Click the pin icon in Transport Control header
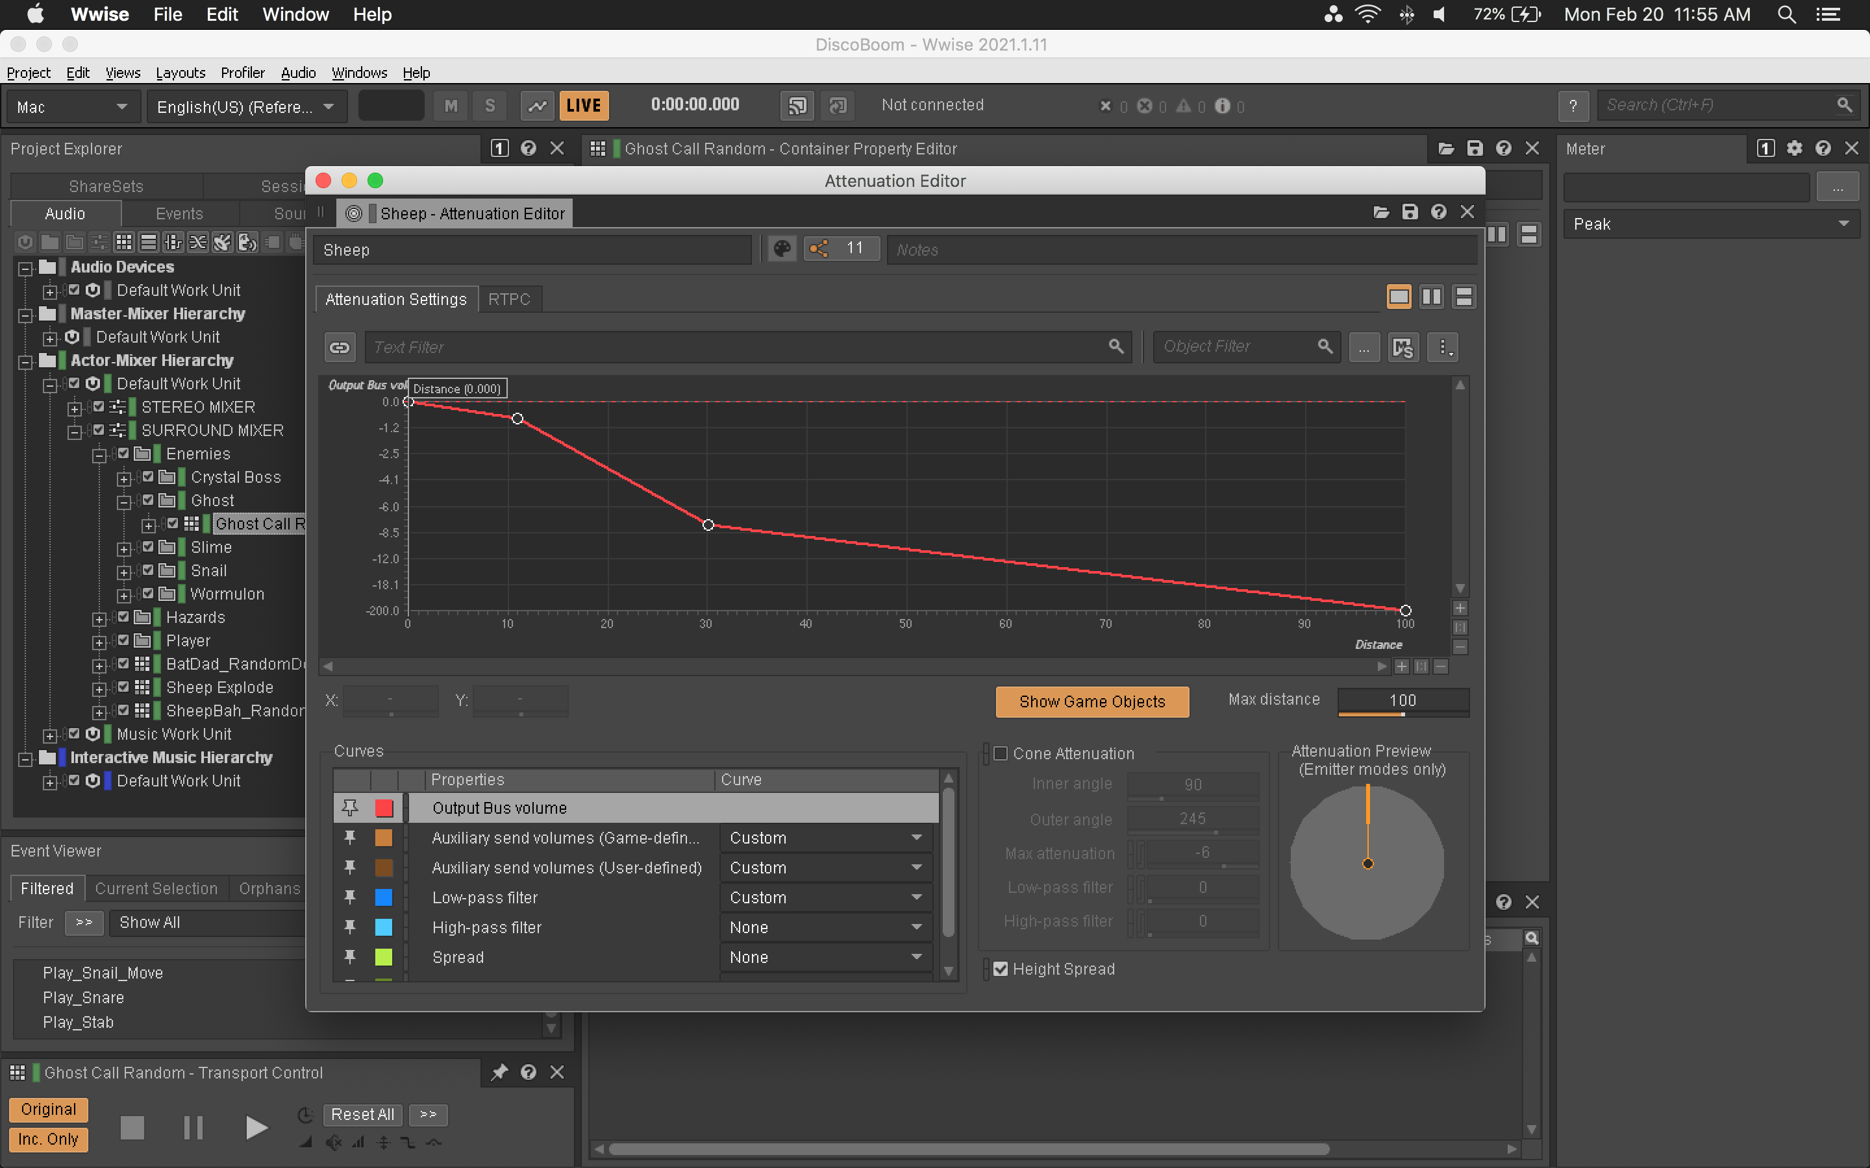1870x1168 pixels. click(500, 1072)
